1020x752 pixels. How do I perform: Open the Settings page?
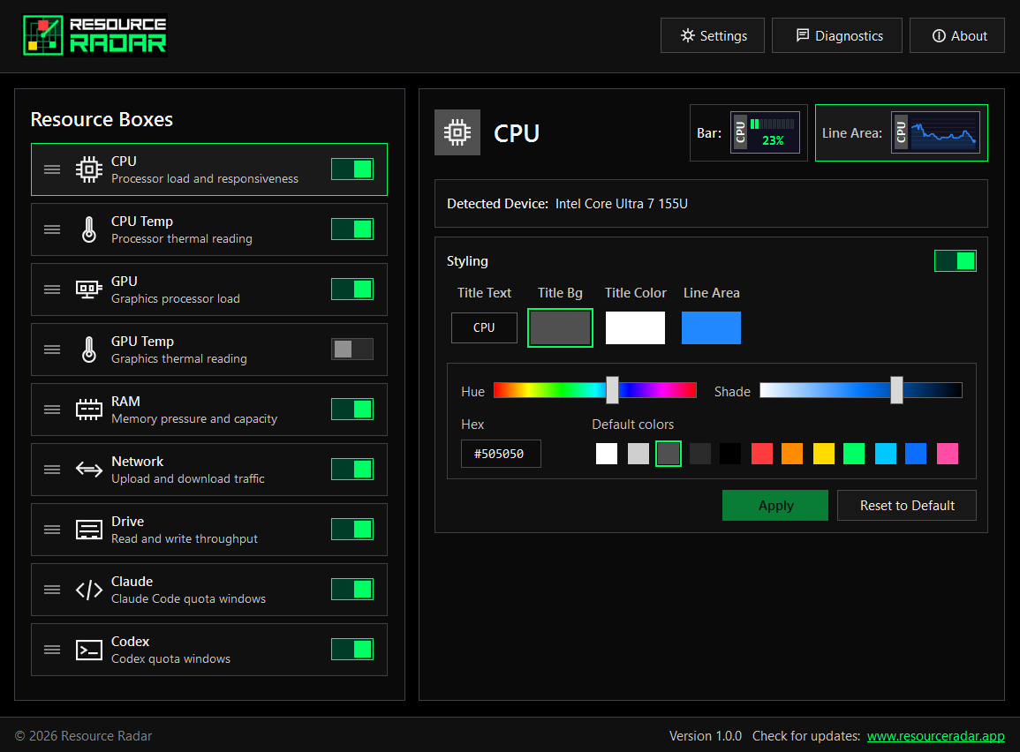coord(713,36)
